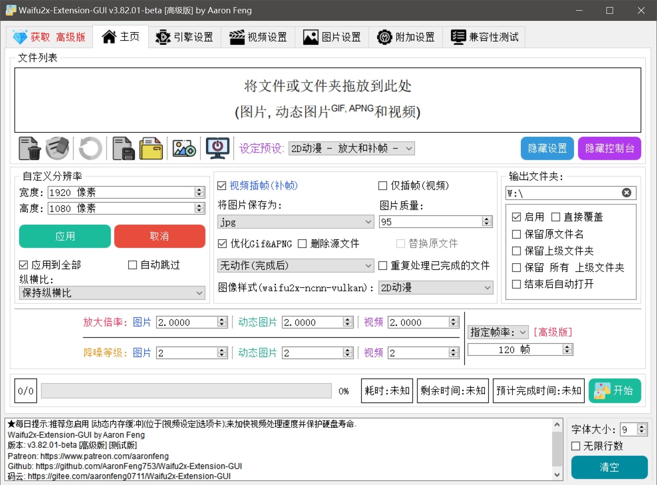Save the file list via floppy disk icon
Image resolution: width=657 pixels, height=485 pixels.
123,148
